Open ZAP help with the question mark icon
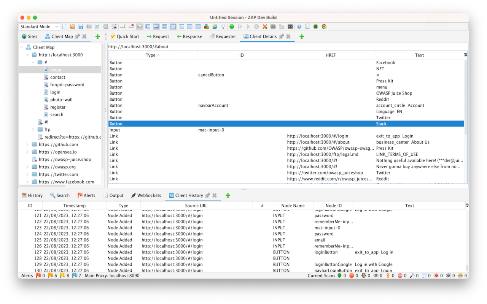This screenshot has height=304, width=487. [299, 27]
